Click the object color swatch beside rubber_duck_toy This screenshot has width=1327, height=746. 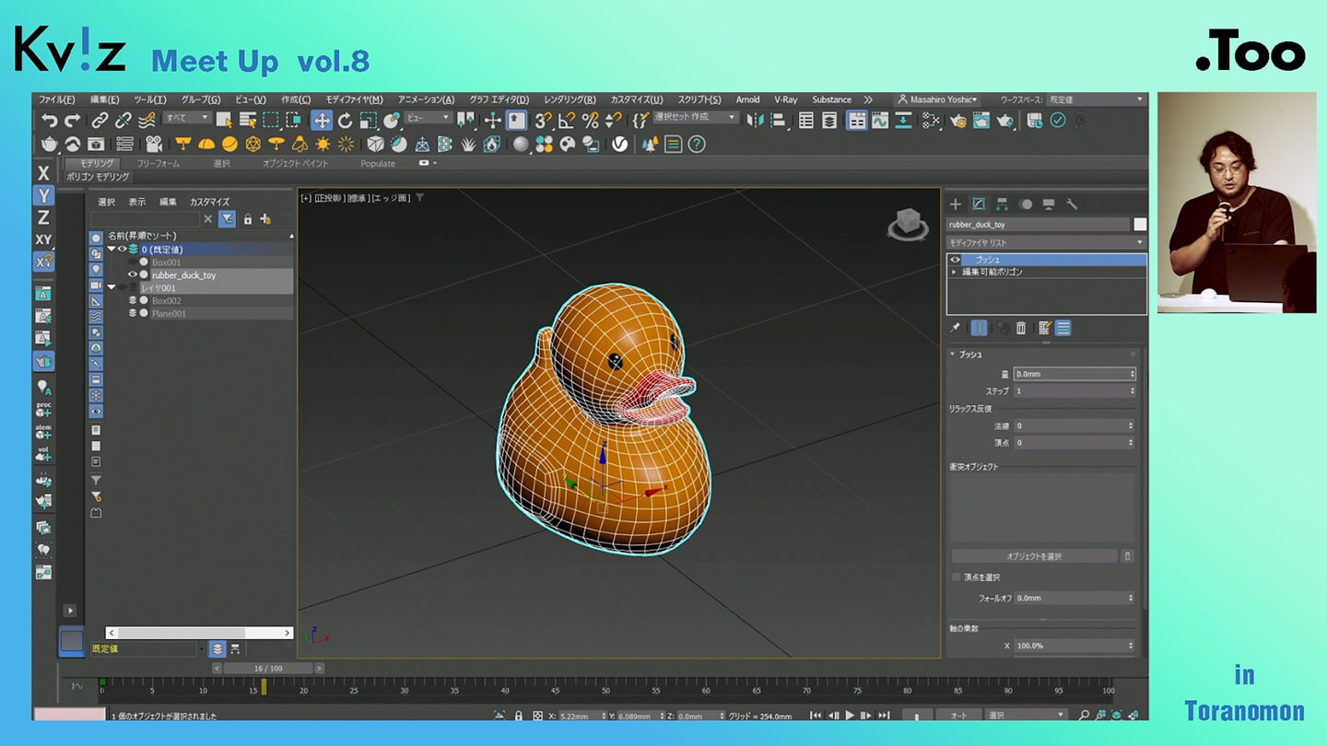1140,225
